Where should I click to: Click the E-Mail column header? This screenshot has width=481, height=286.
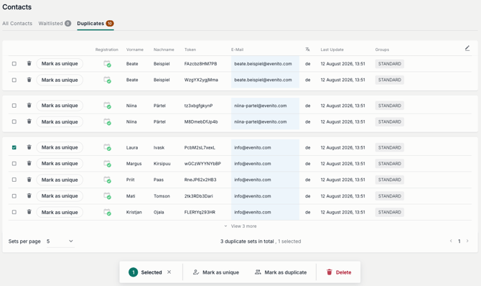coord(237,50)
